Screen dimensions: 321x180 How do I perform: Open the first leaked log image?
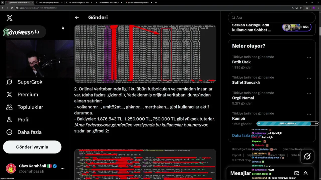[145, 53]
